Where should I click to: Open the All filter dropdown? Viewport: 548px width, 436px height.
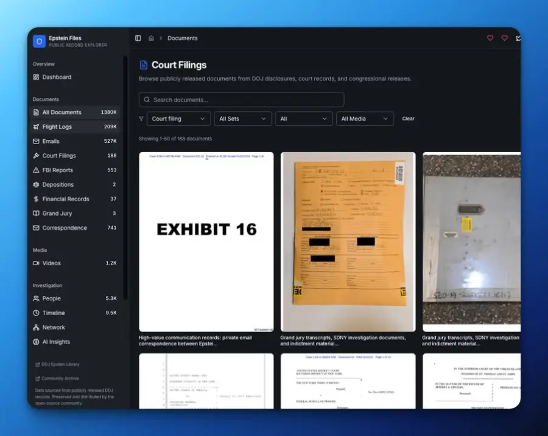click(x=304, y=119)
